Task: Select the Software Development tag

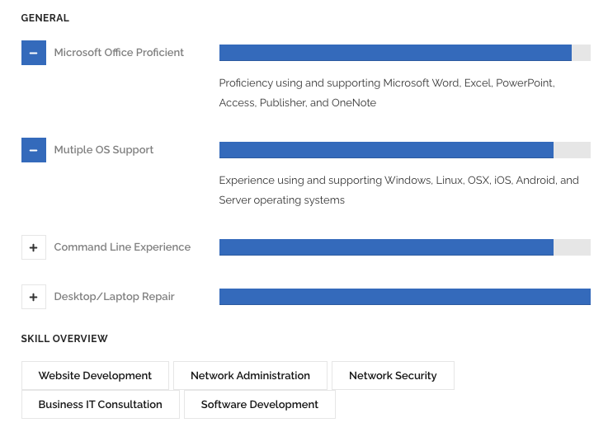Action: pos(260,405)
